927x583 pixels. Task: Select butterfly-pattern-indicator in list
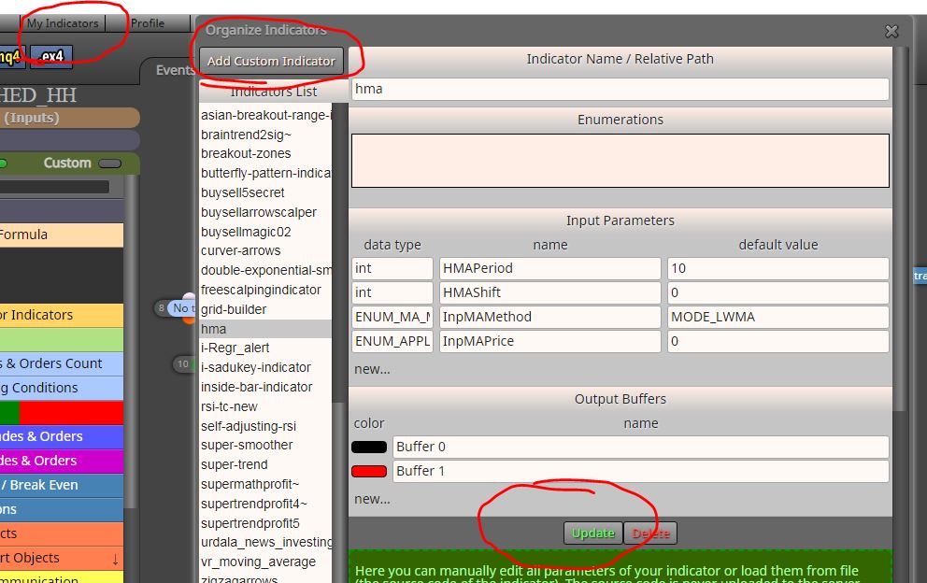click(265, 173)
